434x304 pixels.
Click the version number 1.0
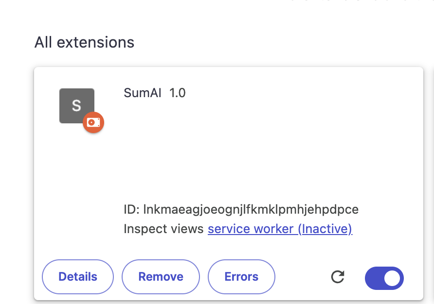[178, 93]
